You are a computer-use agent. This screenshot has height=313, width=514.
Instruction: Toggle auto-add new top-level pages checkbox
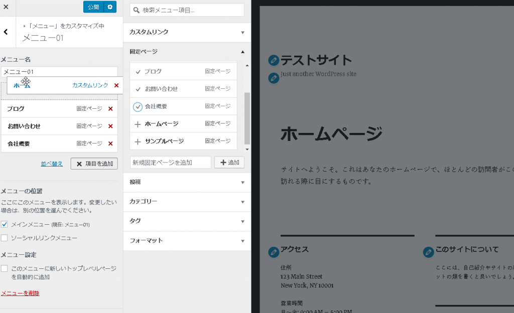pos(5,269)
